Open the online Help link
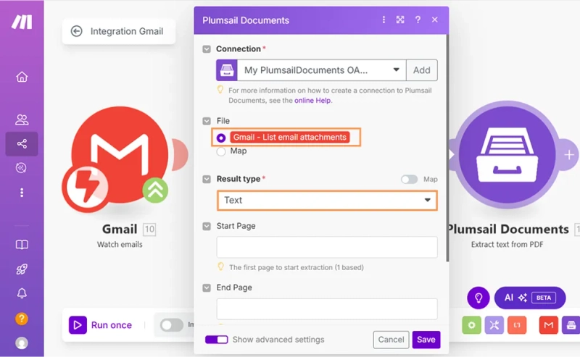Image resolution: width=580 pixels, height=357 pixels. [312, 101]
